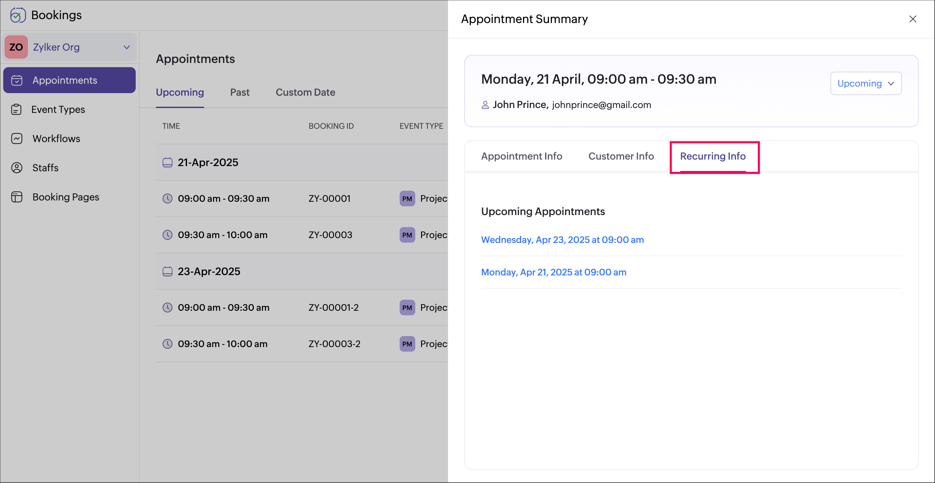
Task: Switch to Appointment Info tab
Action: (x=521, y=156)
